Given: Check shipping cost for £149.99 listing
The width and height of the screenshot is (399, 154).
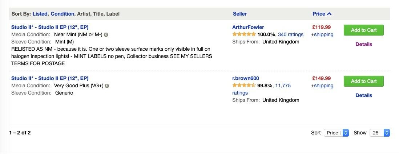Looking at the screenshot, I should point(322,86).
